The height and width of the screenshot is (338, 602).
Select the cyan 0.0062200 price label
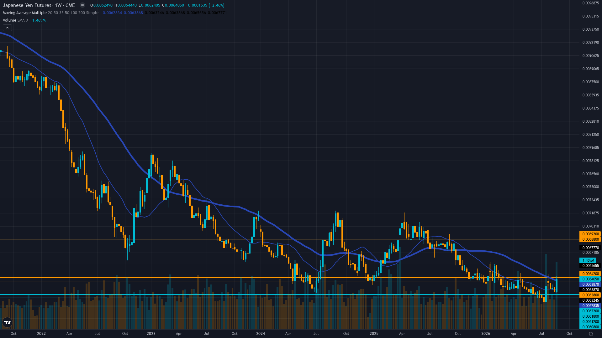click(590, 311)
